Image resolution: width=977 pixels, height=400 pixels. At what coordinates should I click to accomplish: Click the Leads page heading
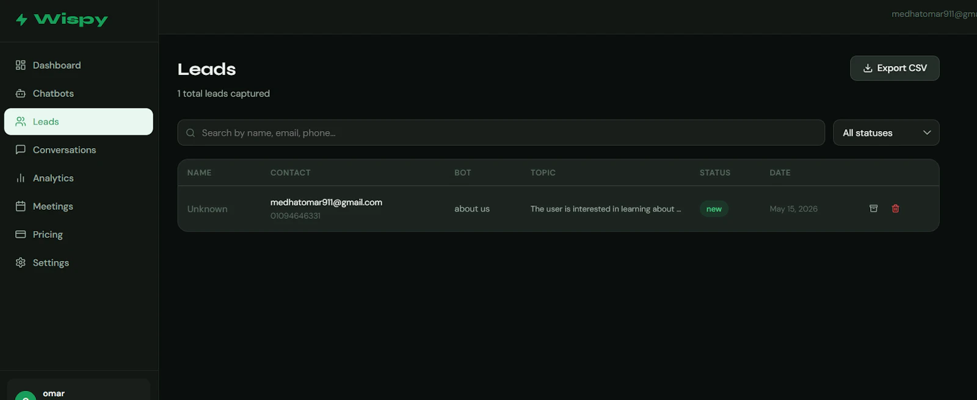206,69
